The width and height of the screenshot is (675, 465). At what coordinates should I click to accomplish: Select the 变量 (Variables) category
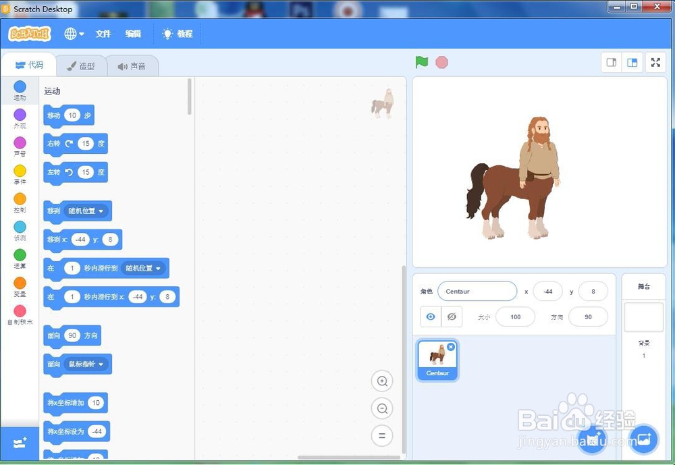point(20,287)
